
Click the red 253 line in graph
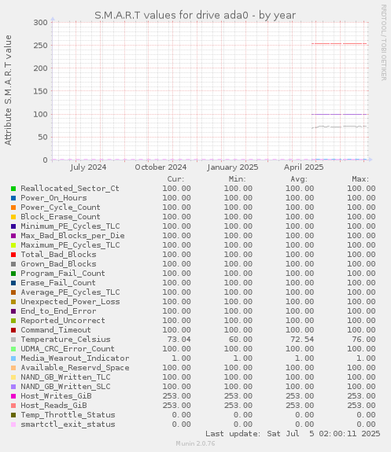339,44
